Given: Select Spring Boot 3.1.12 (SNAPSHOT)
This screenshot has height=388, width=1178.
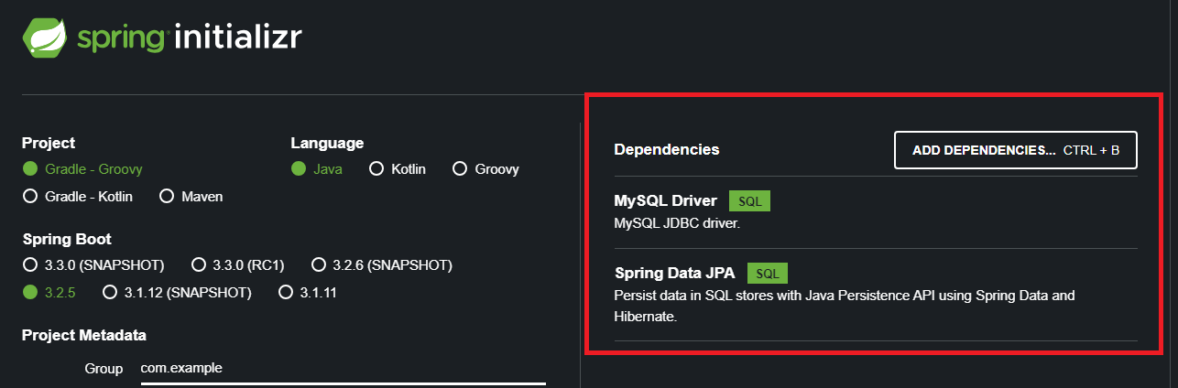Looking at the screenshot, I should (177, 292).
